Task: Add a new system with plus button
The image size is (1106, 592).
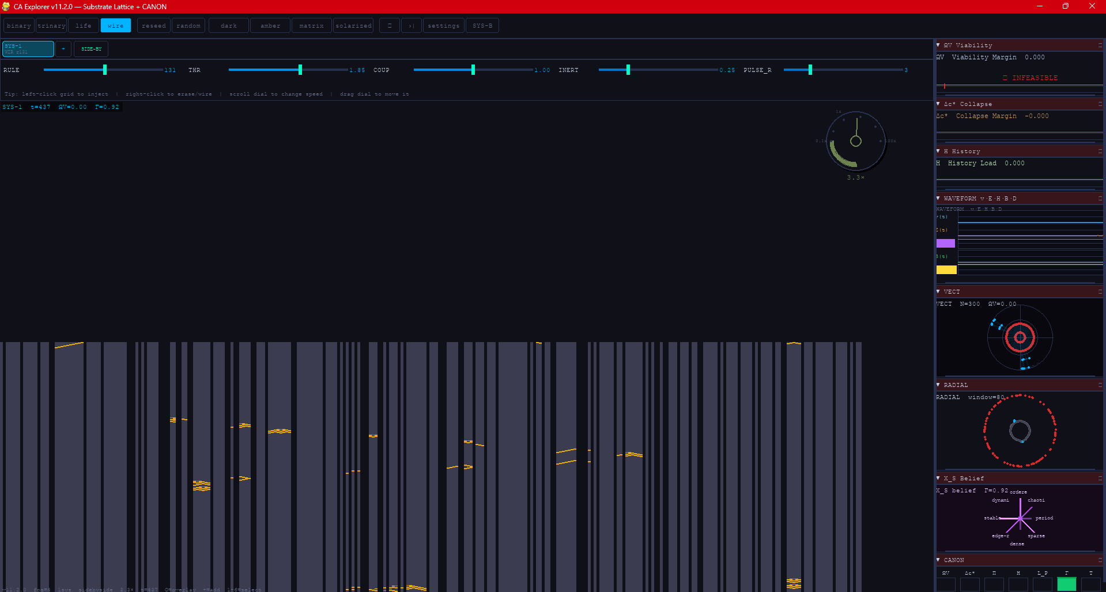Action: (63, 49)
